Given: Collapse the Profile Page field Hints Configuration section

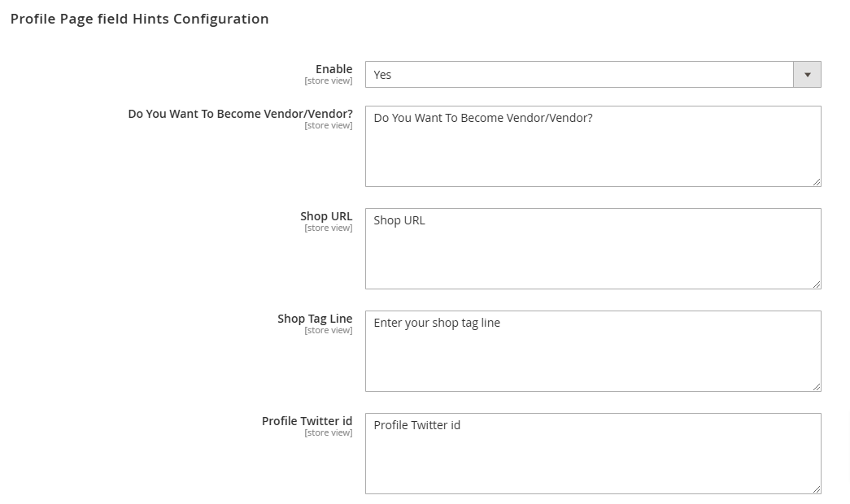Looking at the screenshot, I should coord(139,19).
